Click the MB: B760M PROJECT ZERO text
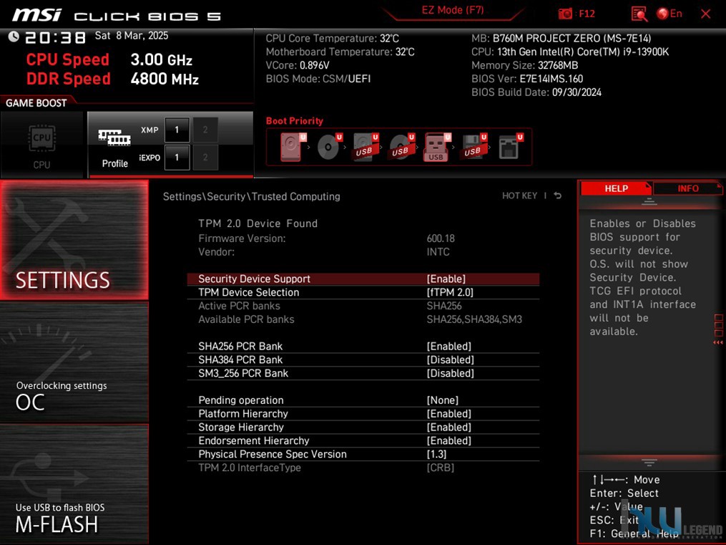 (x=561, y=38)
